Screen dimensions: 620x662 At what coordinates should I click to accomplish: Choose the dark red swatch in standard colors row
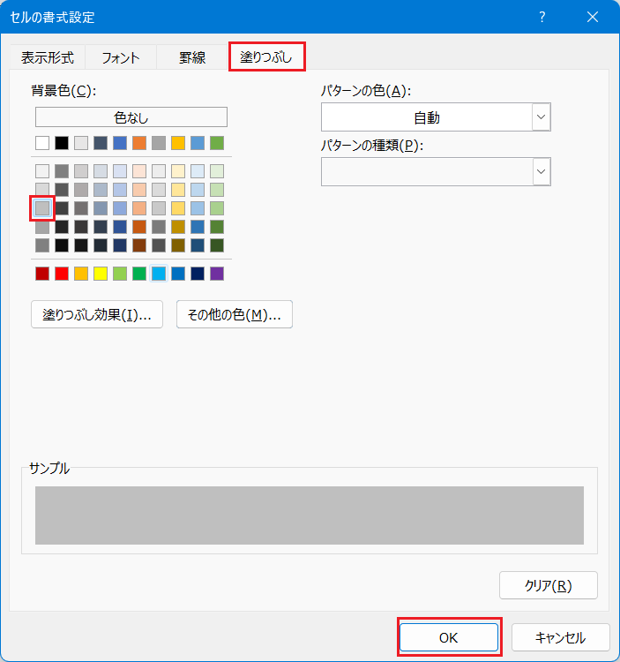(x=42, y=274)
